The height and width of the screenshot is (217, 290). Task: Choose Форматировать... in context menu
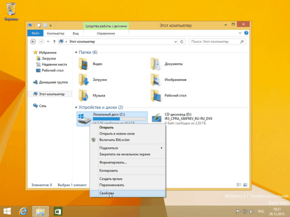point(128,163)
